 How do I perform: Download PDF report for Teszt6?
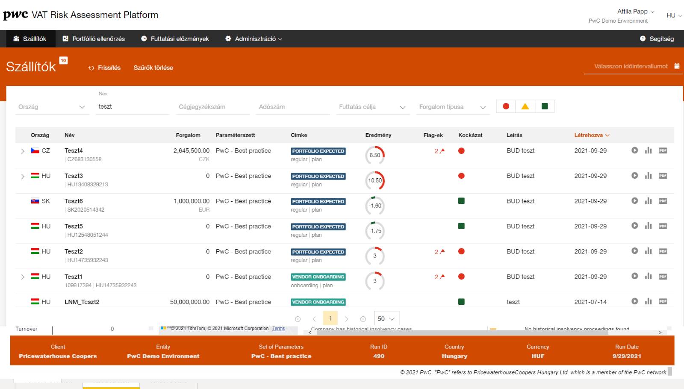pos(663,201)
